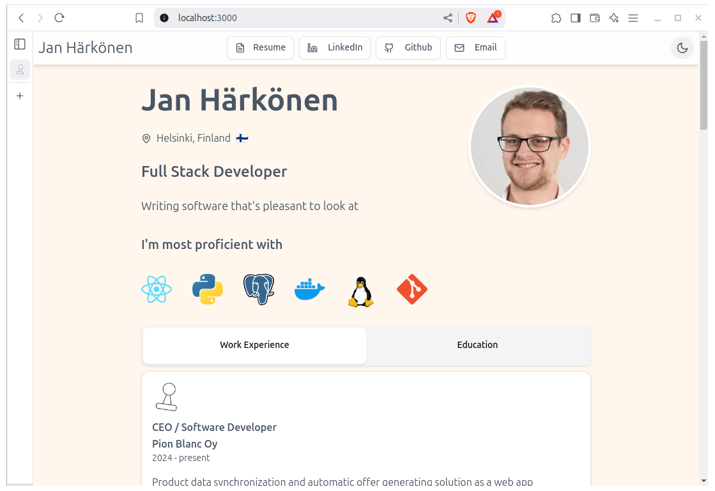The width and height of the screenshot is (715, 491).
Task: Open Leo AI sparkle icon
Action: click(614, 18)
